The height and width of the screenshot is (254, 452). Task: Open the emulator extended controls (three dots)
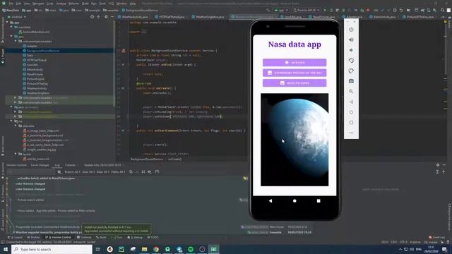click(x=351, y=133)
